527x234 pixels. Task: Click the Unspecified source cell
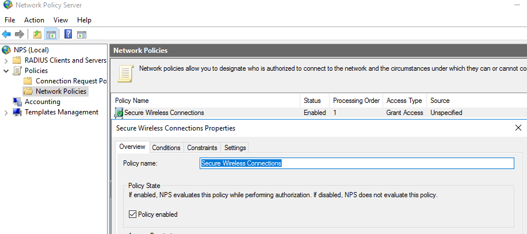pos(446,113)
